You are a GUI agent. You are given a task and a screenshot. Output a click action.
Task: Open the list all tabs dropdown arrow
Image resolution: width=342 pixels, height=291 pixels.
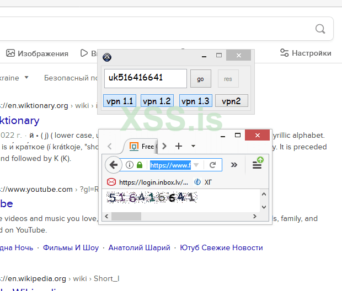click(x=193, y=146)
